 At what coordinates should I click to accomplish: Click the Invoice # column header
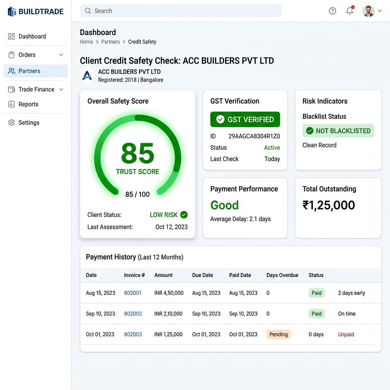pos(134,275)
